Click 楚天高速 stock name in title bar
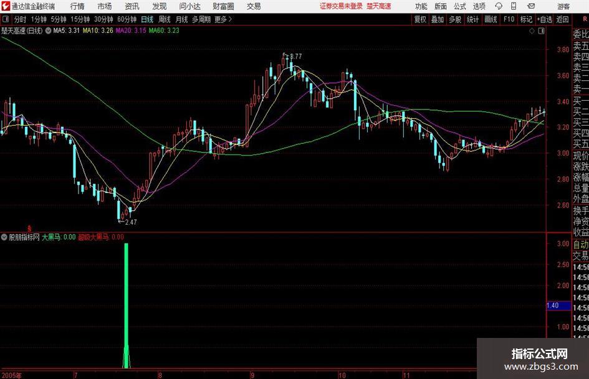This screenshot has height=379, width=589. click(379, 6)
